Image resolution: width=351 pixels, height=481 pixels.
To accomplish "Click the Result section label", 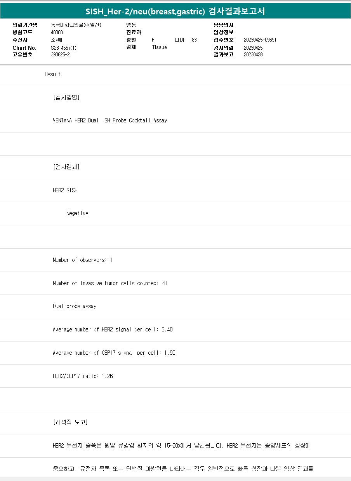I will click(52, 74).
